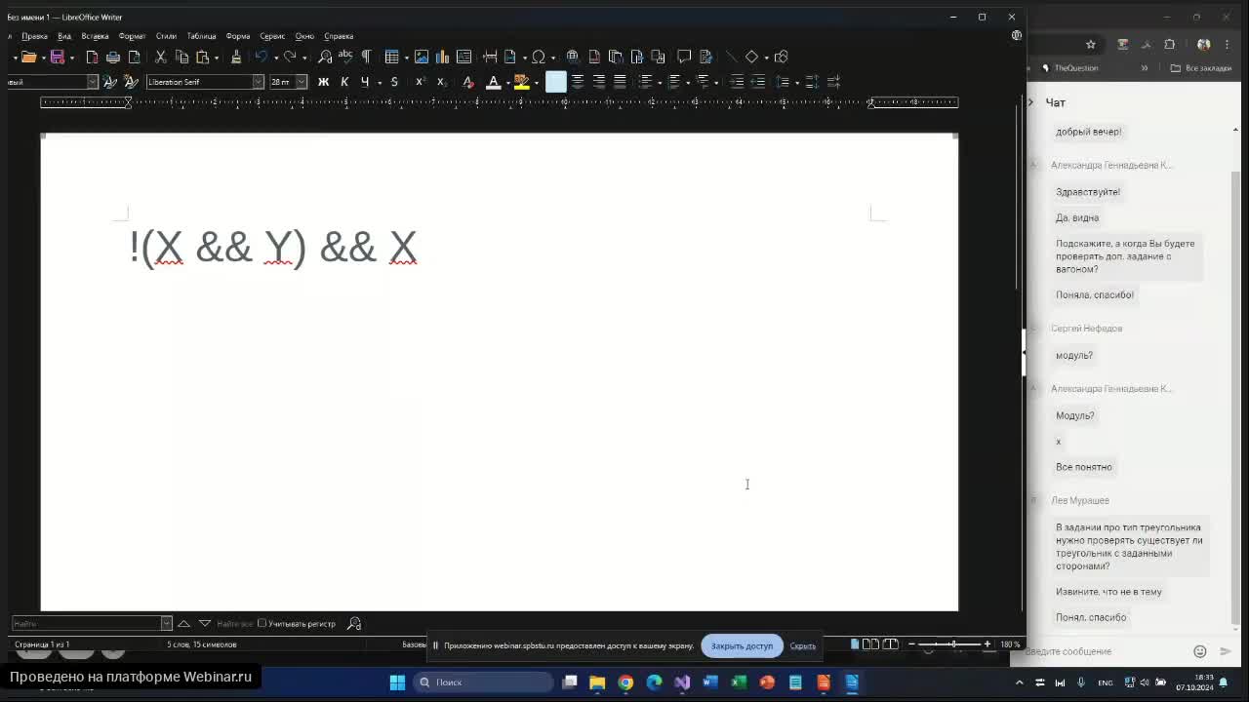Run the abc spelling check
Screen dimensions: 1249x702
click(x=344, y=57)
